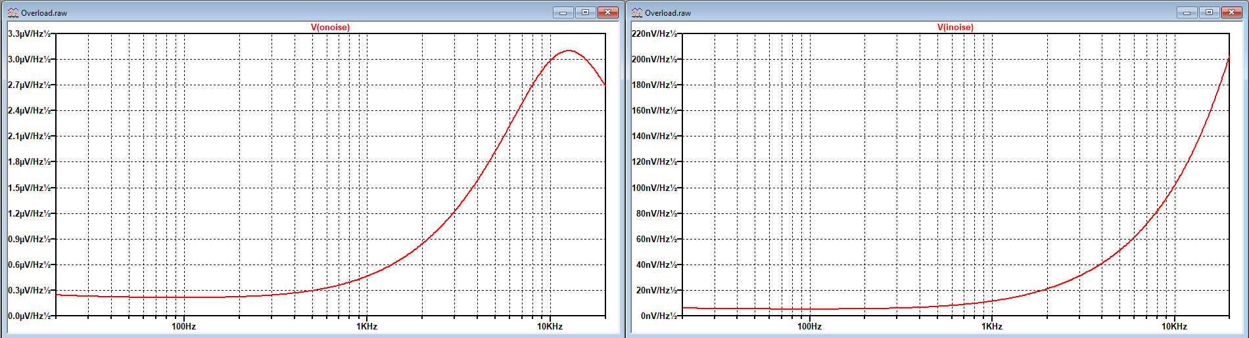1249x338 pixels.
Task: Click the 20nV/Hz½ axis label
Action: click(657, 290)
